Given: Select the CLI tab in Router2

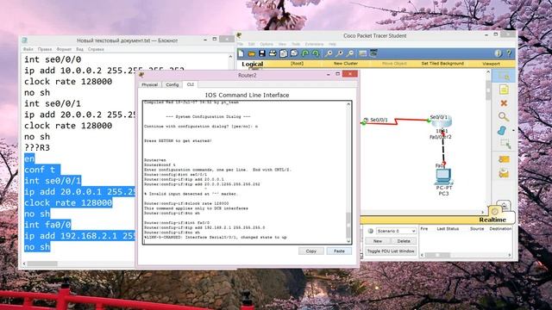Looking at the screenshot, I should point(191,84).
